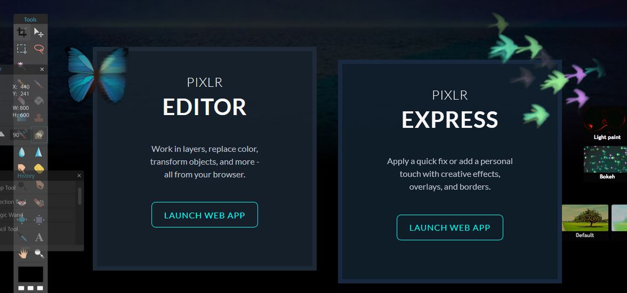Launch the Pixlr Express web app
Image resolution: width=627 pixels, height=293 pixels.
click(449, 227)
